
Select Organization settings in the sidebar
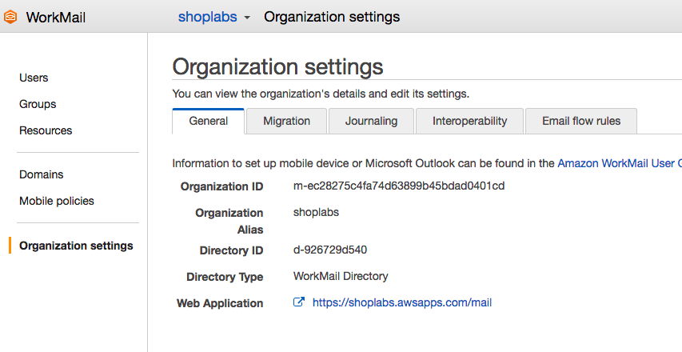(76, 246)
